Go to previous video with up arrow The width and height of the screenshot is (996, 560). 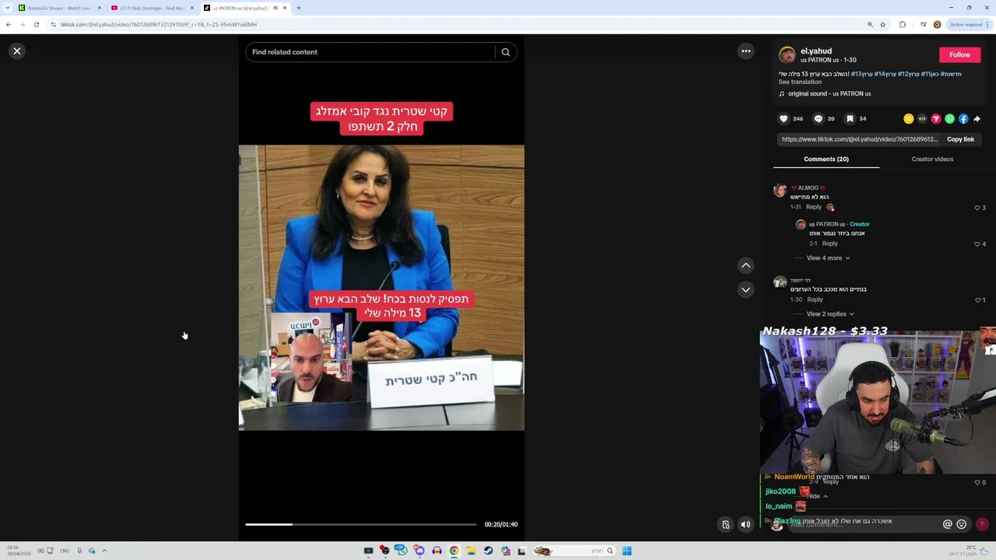point(745,265)
